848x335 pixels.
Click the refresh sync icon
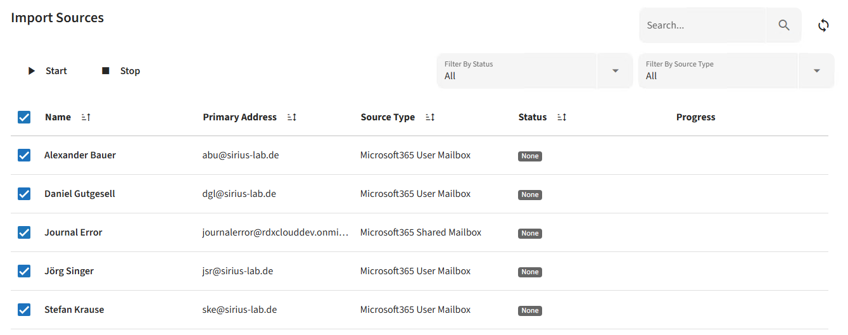point(823,25)
